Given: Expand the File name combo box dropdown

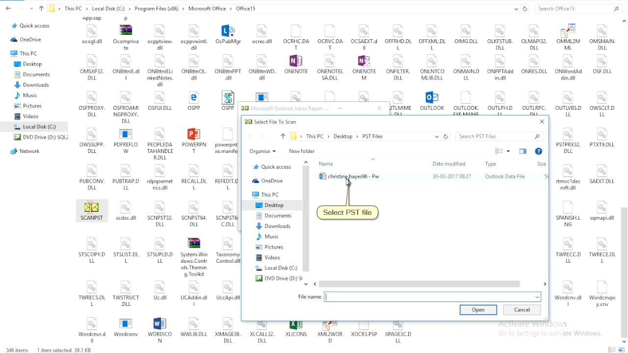Looking at the screenshot, I should [537, 297].
